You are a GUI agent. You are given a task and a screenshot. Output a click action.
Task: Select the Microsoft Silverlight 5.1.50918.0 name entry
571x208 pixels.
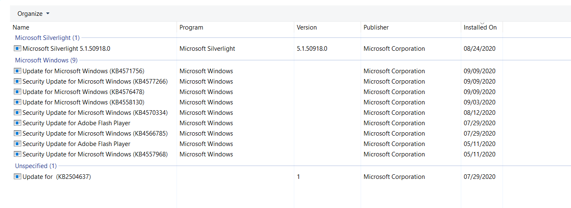(x=66, y=49)
